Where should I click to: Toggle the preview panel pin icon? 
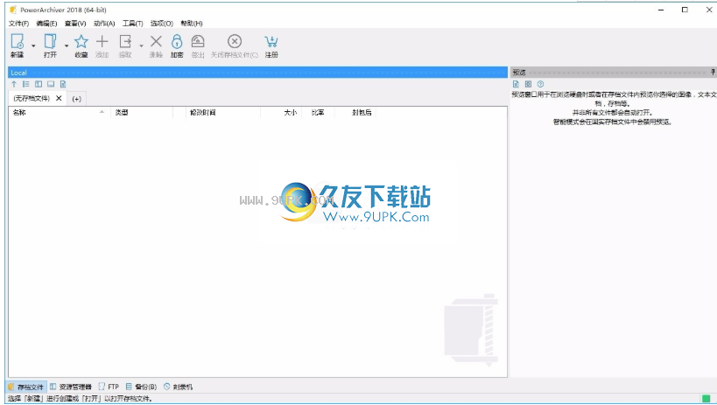pos(713,73)
